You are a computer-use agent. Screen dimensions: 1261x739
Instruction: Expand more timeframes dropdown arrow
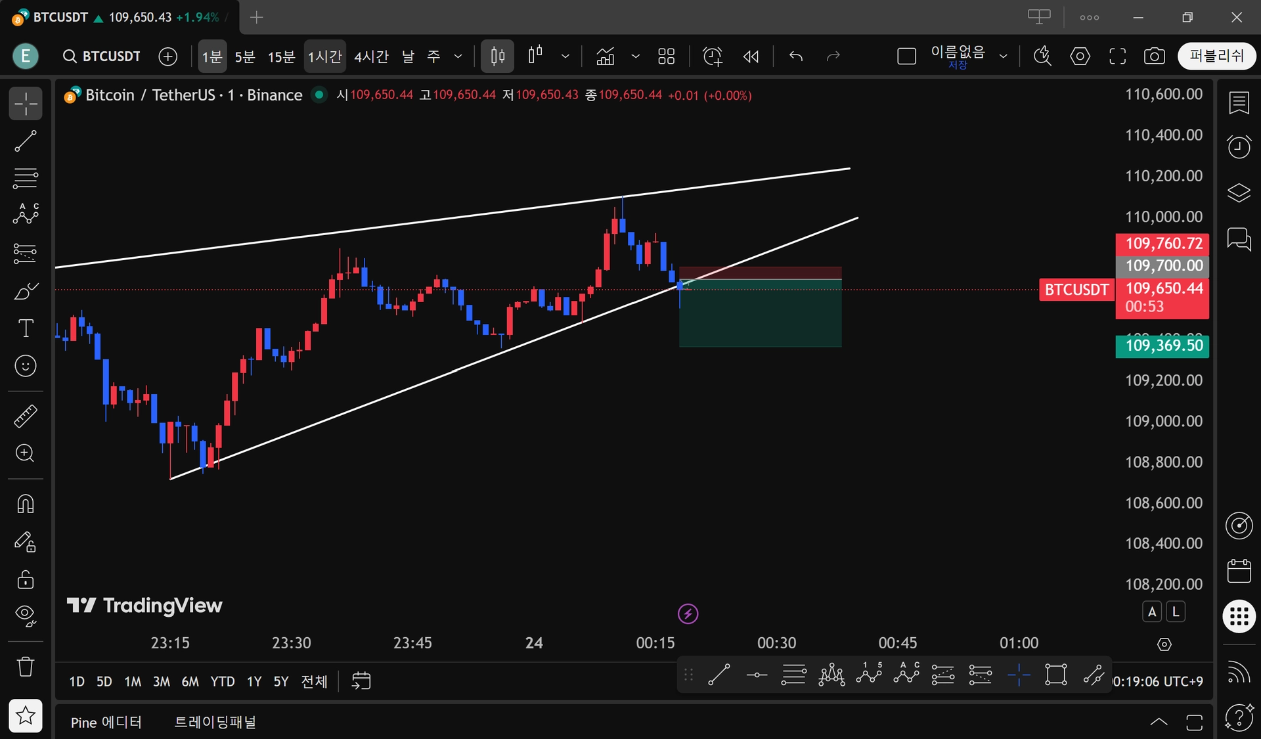[x=458, y=56]
